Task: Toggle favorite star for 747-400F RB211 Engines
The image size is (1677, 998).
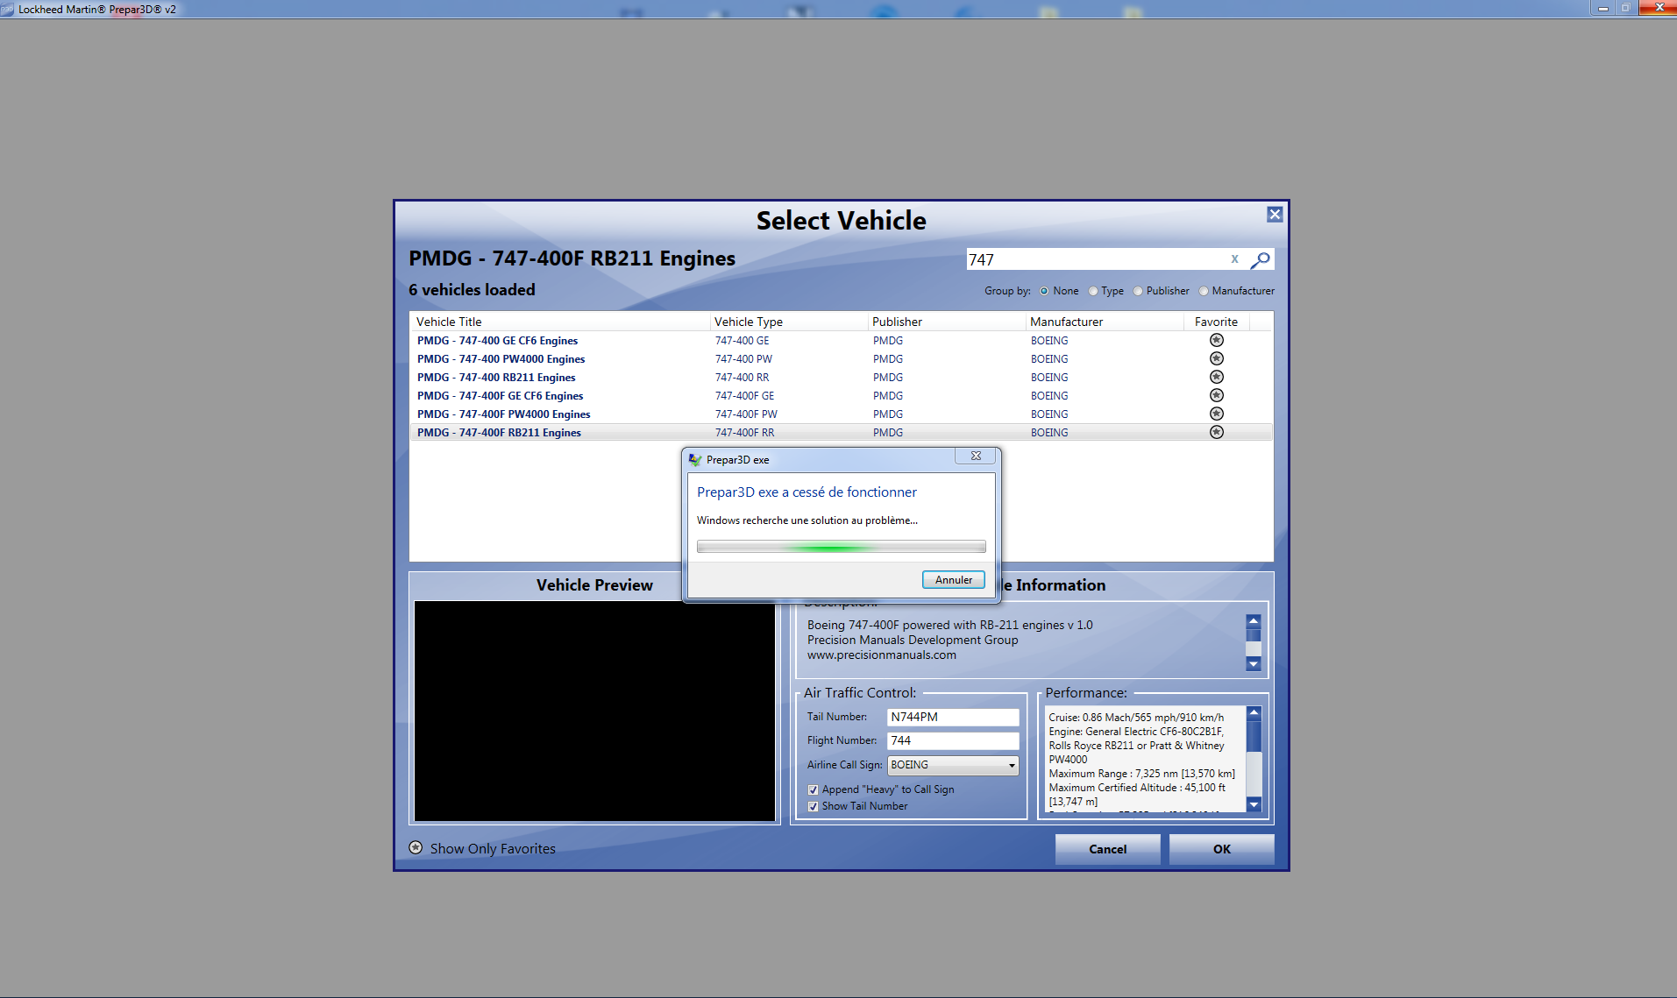Action: pyautogui.click(x=1216, y=432)
